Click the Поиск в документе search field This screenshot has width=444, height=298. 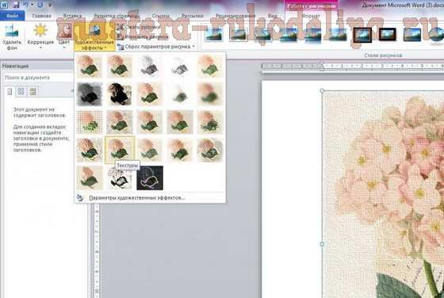(x=37, y=78)
